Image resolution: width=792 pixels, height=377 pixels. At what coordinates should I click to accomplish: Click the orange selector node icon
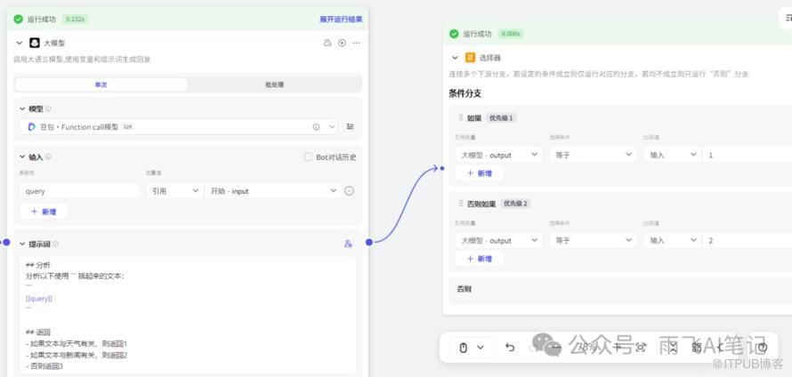click(x=470, y=58)
